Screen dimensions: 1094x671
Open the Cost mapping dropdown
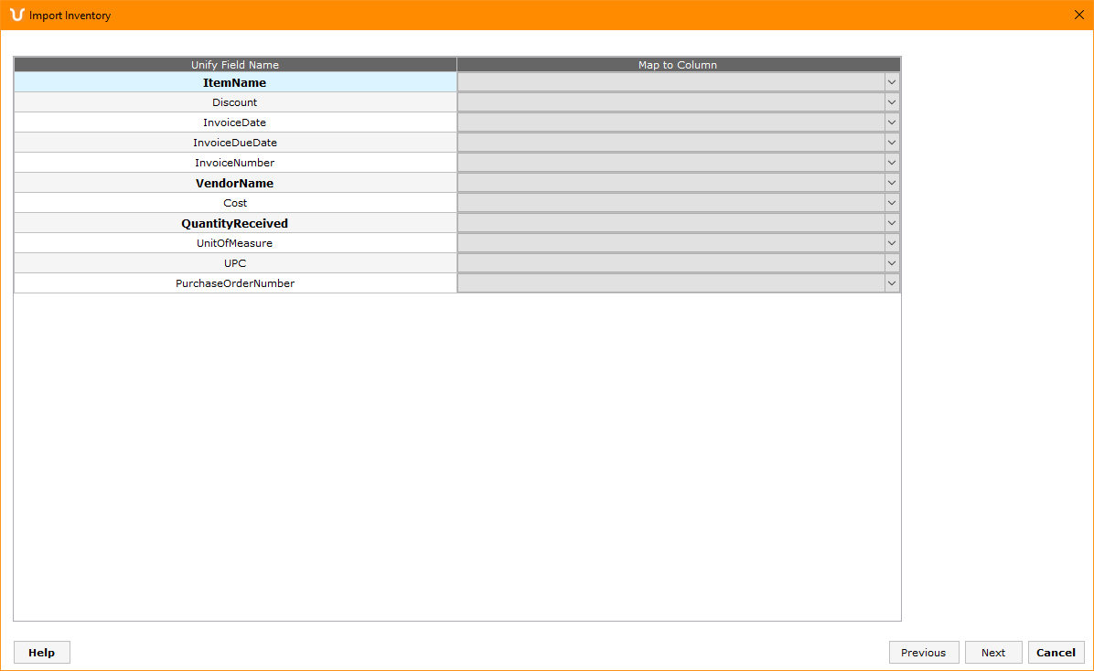(x=892, y=203)
